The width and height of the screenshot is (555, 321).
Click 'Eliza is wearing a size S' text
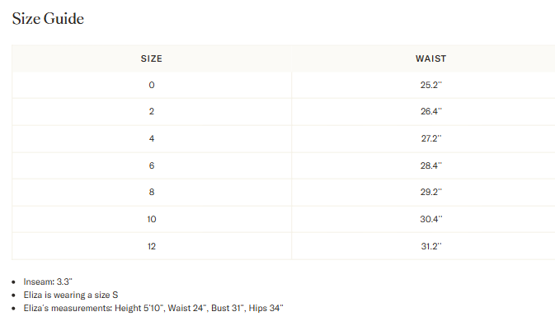tap(71, 295)
